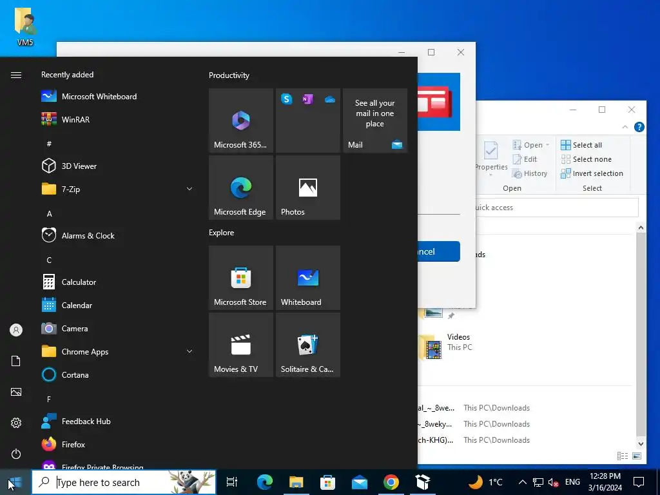Image resolution: width=660 pixels, height=495 pixels.
Task: Click History in File Explorer ribbon
Action: click(530, 173)
